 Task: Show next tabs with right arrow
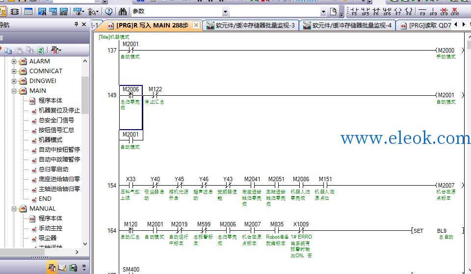[464, 25]
